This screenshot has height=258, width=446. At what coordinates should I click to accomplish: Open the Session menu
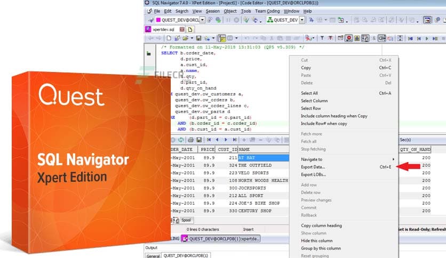(x=213, y=11)
